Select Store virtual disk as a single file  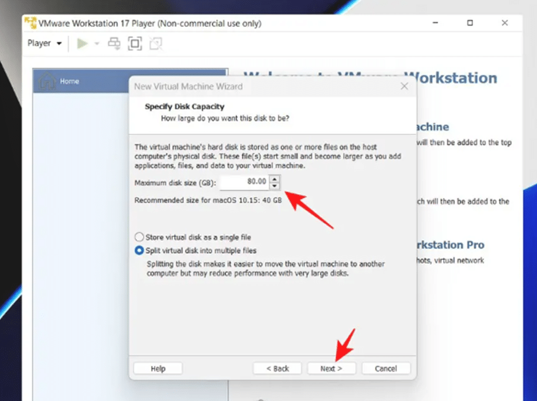click(193, 237)
